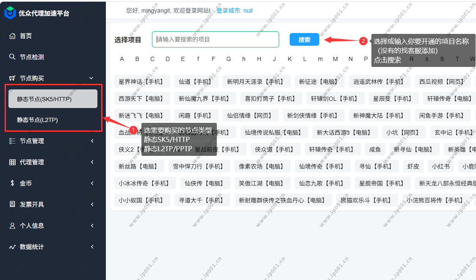The height and width of the screenshot is (280, 476).
Task: Click the blue 搜索 button
Action: 304,39
